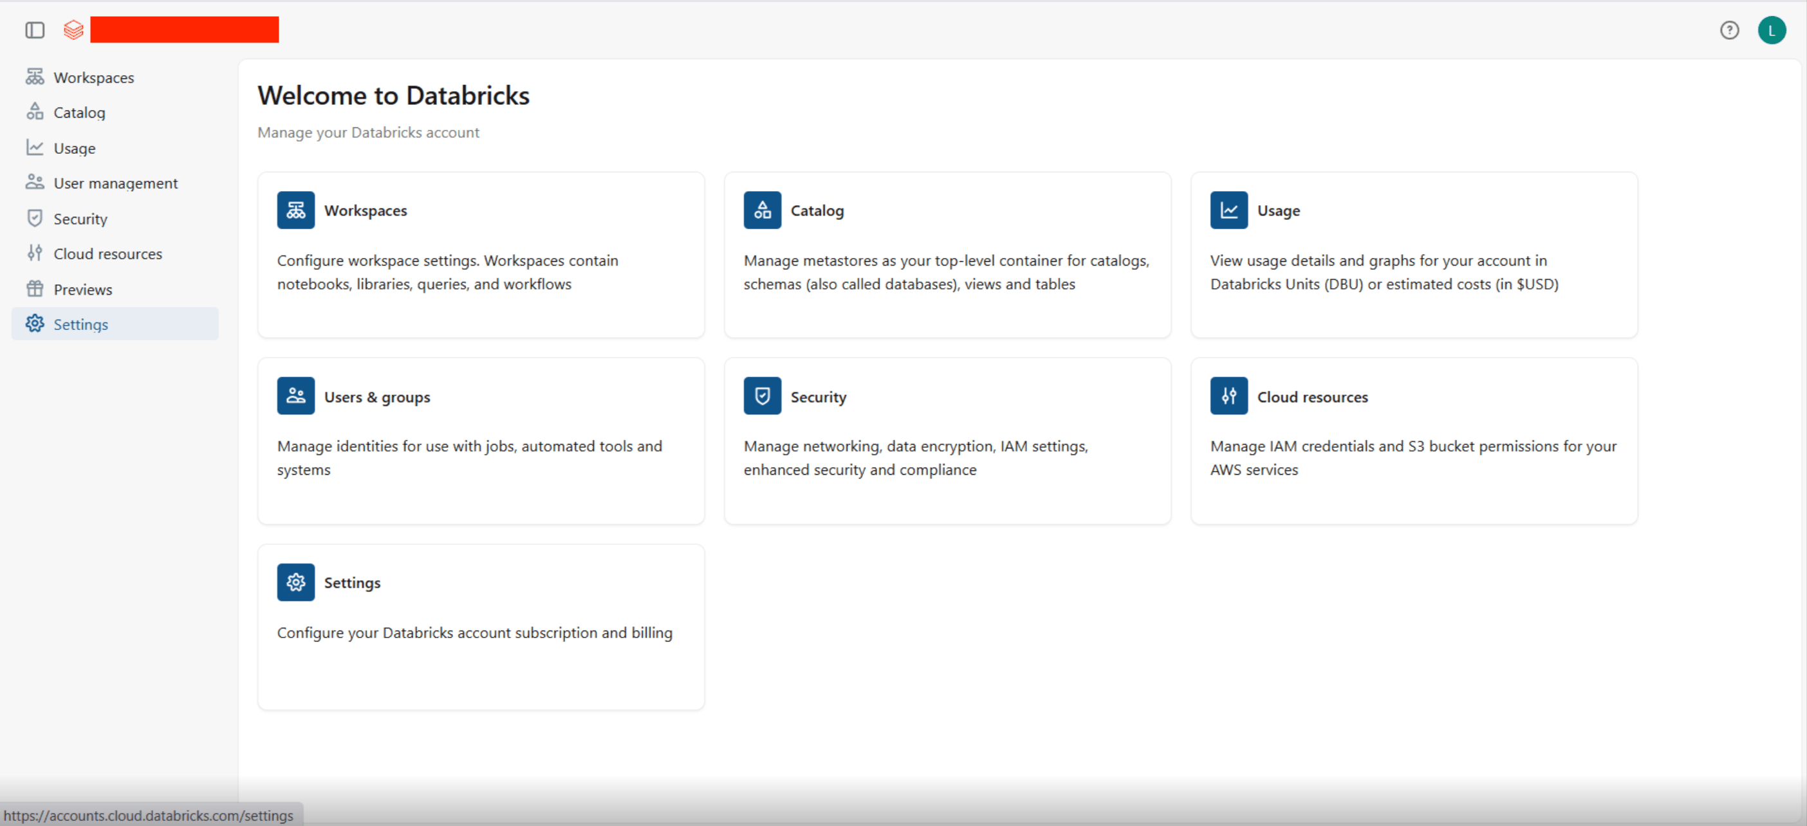Choose Settings in the sidebar
The image size is (1807, 826).
(x=115, y=324)
